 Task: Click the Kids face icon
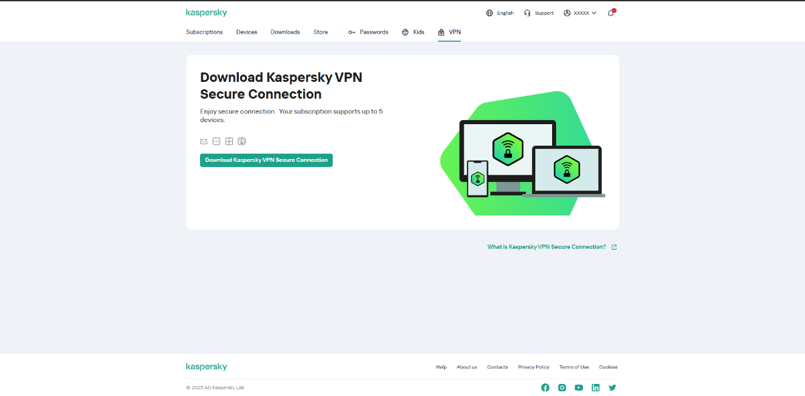(405, 32)
